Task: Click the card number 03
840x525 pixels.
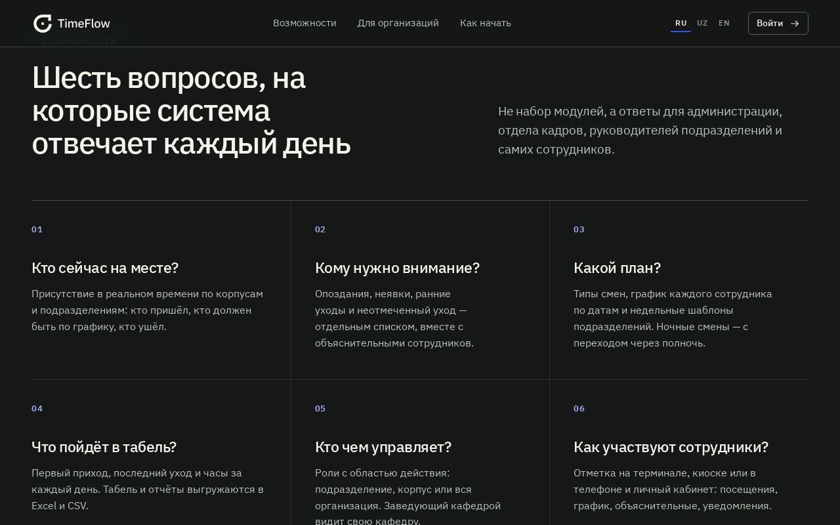Action: (579, 229)
